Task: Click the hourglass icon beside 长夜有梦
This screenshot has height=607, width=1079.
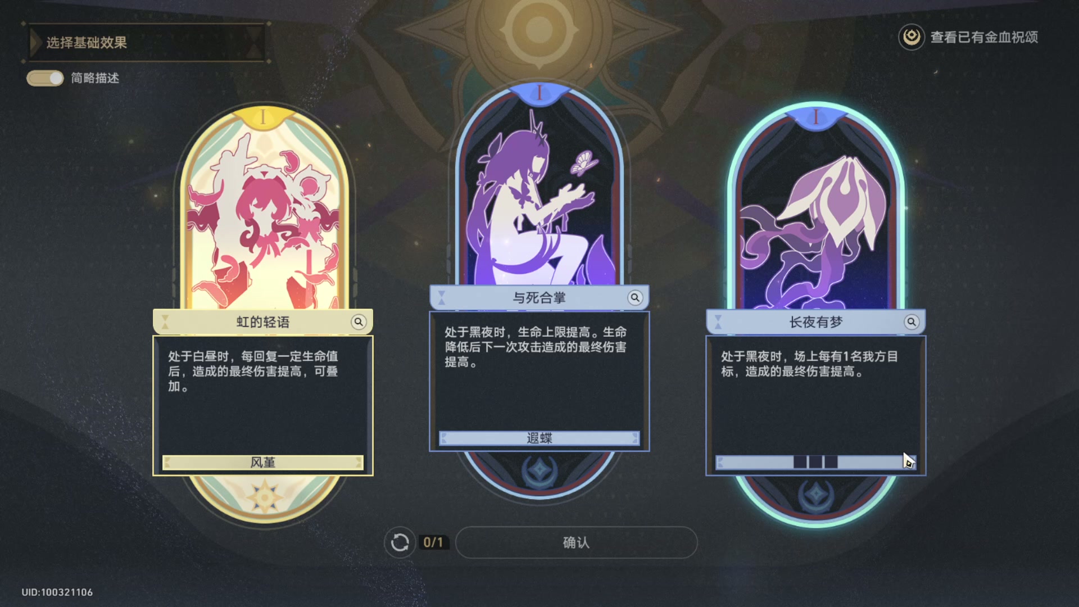Action: 718,321
